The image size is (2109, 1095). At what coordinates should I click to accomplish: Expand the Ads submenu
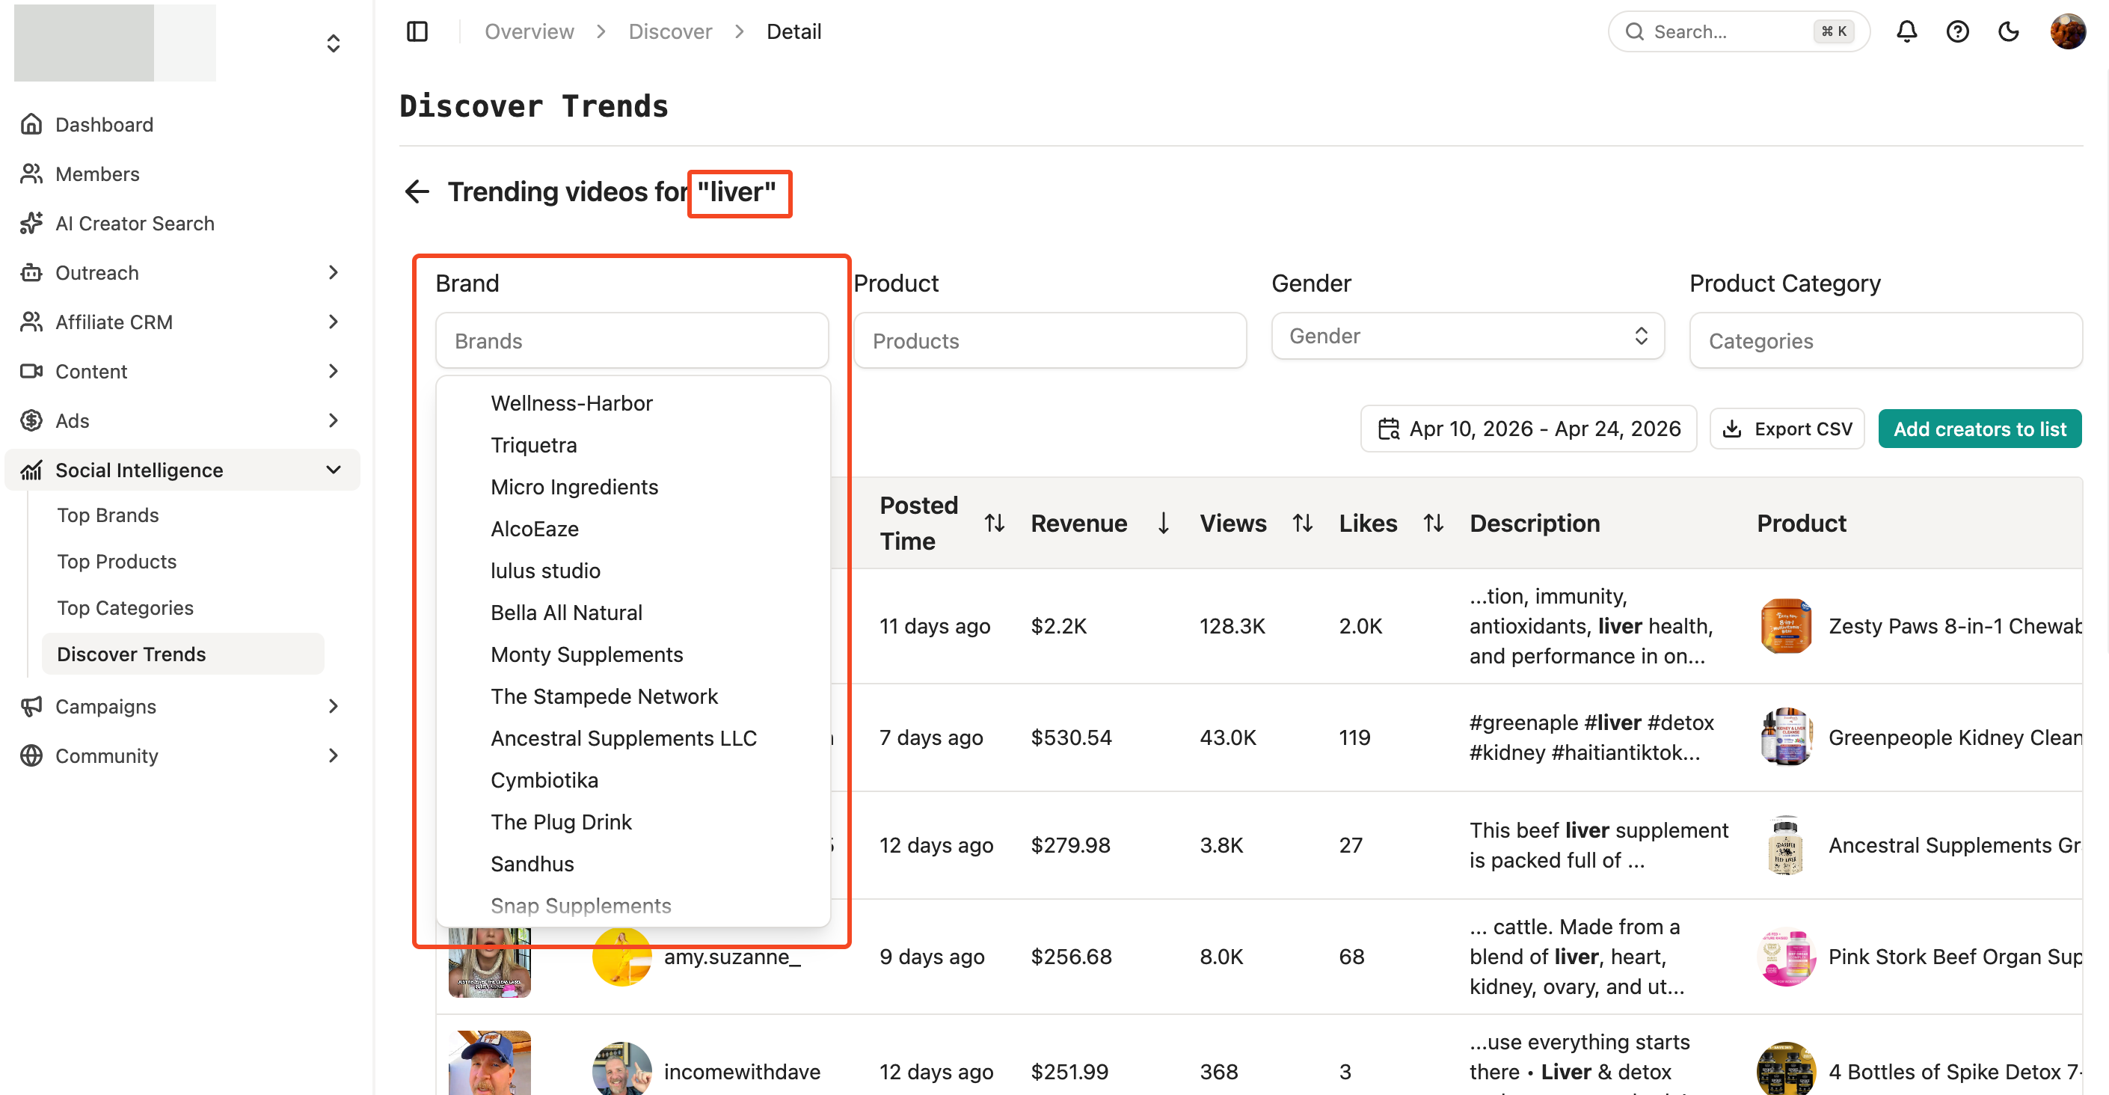[334, 420]
